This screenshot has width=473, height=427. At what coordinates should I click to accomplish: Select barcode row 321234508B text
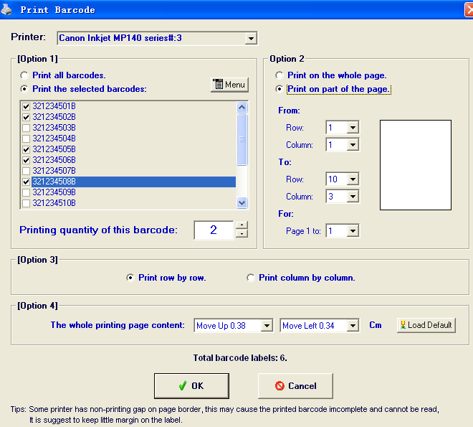click(x=54, y=182)
